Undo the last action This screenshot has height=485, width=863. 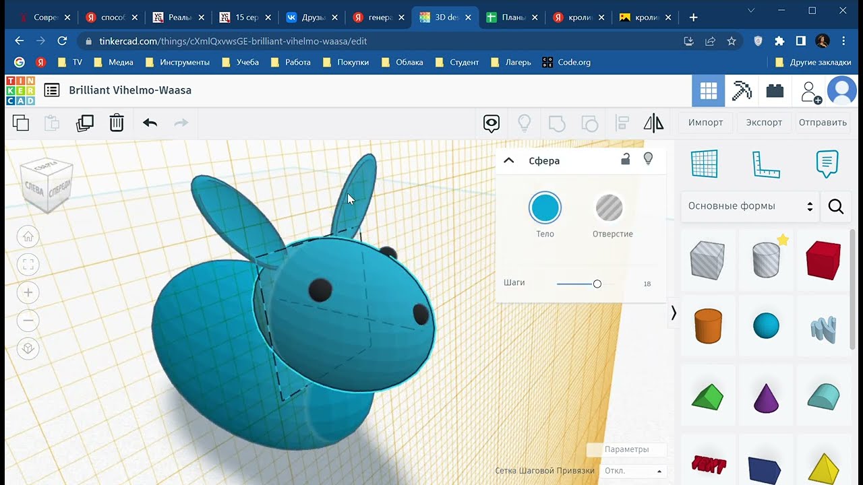pos(150,123)
